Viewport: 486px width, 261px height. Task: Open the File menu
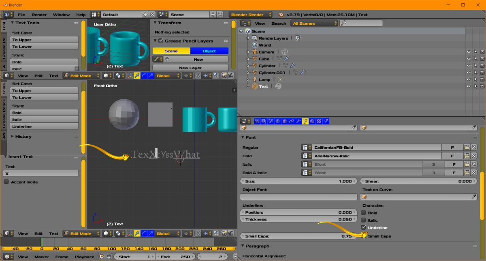[21, 15]
